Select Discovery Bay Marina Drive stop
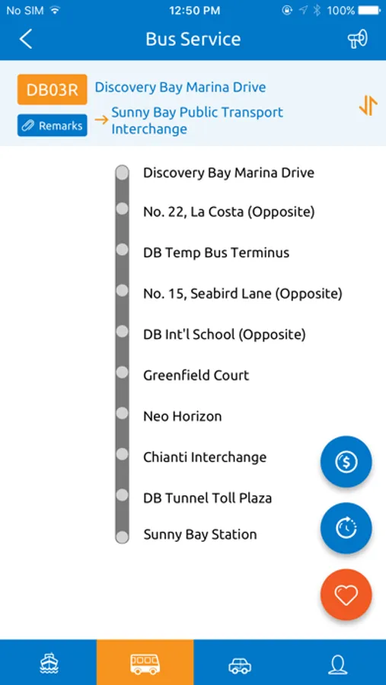The width and height of the screenshot is (386, 685). [x=228, y=173]
